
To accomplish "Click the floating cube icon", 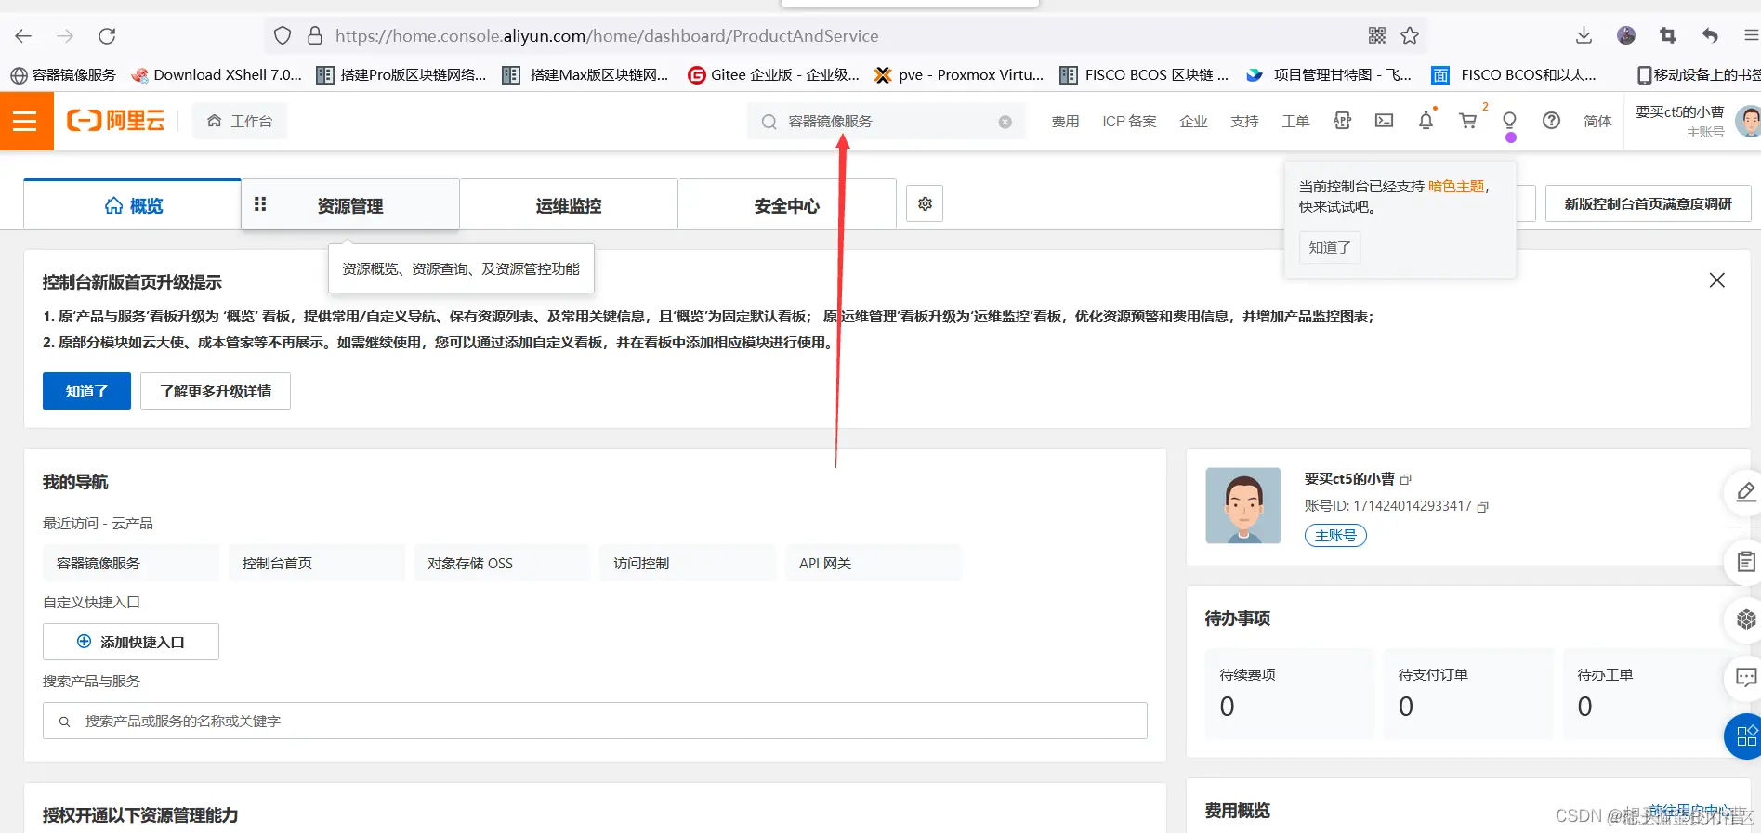I will coord(1745,619).
